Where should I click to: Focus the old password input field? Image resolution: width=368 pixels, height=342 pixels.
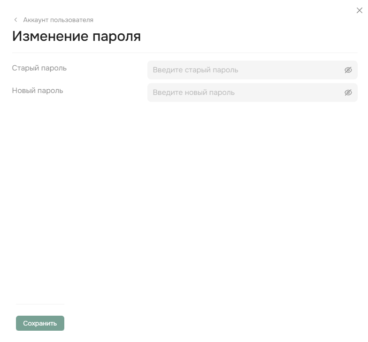(x=244, y=70)
